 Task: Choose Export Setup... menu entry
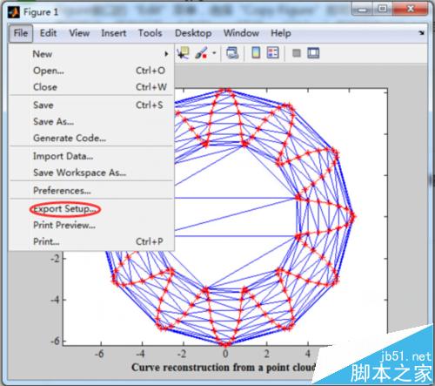click(91, 209)
